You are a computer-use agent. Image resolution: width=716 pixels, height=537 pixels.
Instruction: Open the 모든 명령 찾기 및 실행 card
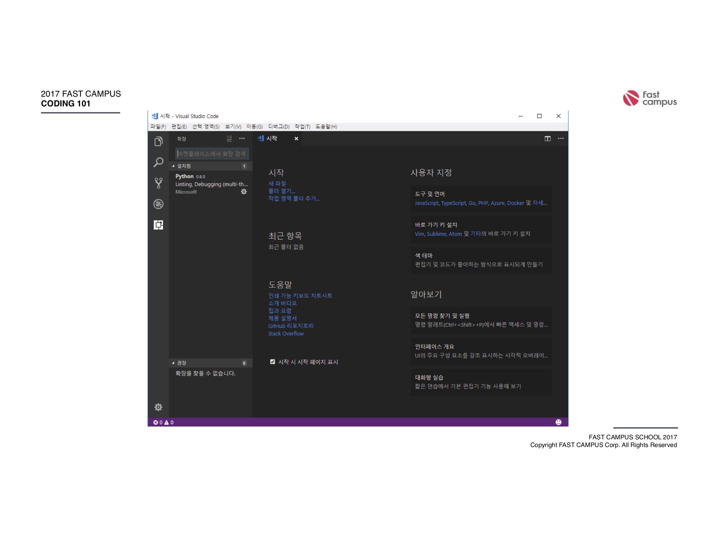coord(481,320)
